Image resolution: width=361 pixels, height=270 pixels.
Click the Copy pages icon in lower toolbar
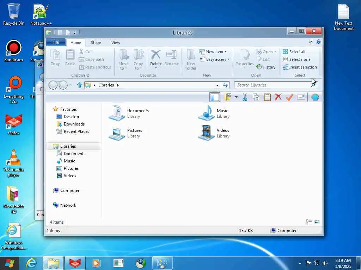coord(256,97)
